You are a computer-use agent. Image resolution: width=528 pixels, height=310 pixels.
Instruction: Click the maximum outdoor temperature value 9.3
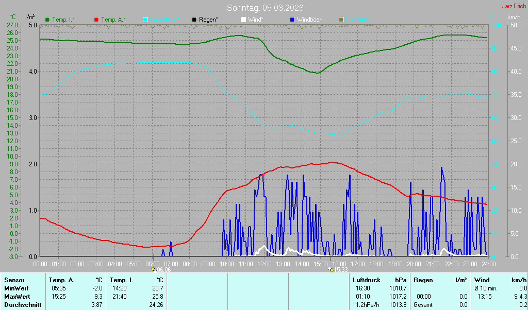click(98, 297)
